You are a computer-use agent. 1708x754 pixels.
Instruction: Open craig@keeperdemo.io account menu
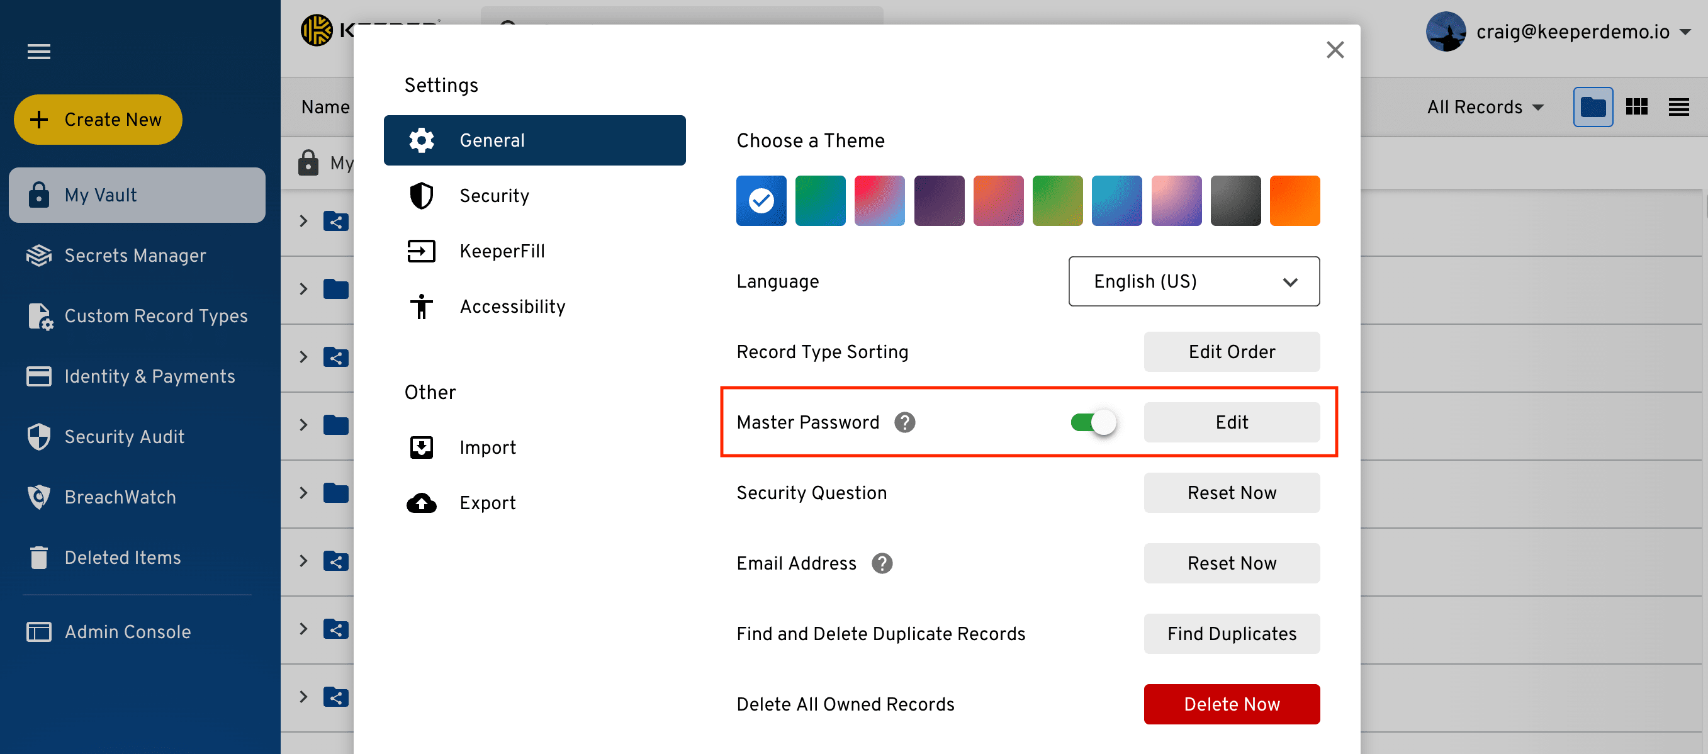(x=1572, y=32)
